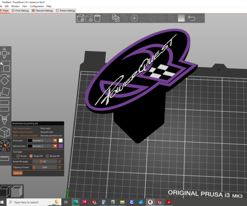The width and height of the screenshot is (247, 206).
Task: Open Adobe Acrobat from the taskbar
Action: 169,202
